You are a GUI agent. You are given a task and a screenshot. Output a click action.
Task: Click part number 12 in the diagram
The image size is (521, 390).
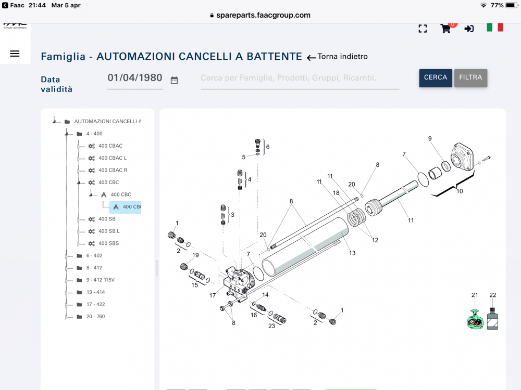click(375, 240)
